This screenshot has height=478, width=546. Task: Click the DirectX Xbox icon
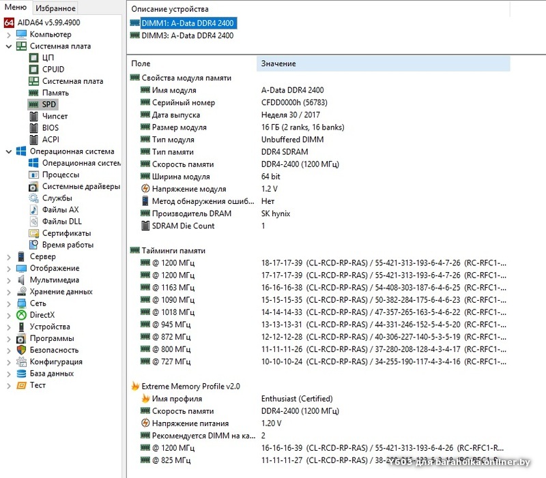21,315
